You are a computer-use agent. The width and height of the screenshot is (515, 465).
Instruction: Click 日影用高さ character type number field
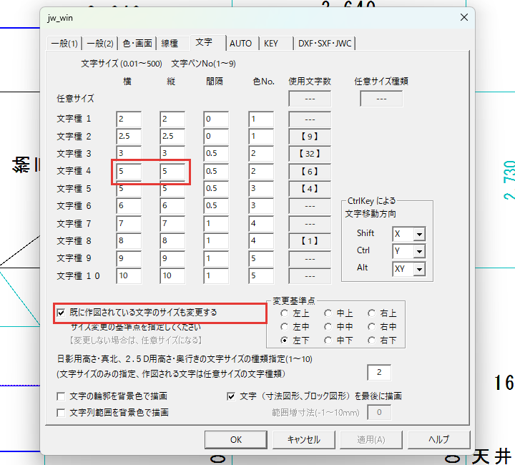379,373
